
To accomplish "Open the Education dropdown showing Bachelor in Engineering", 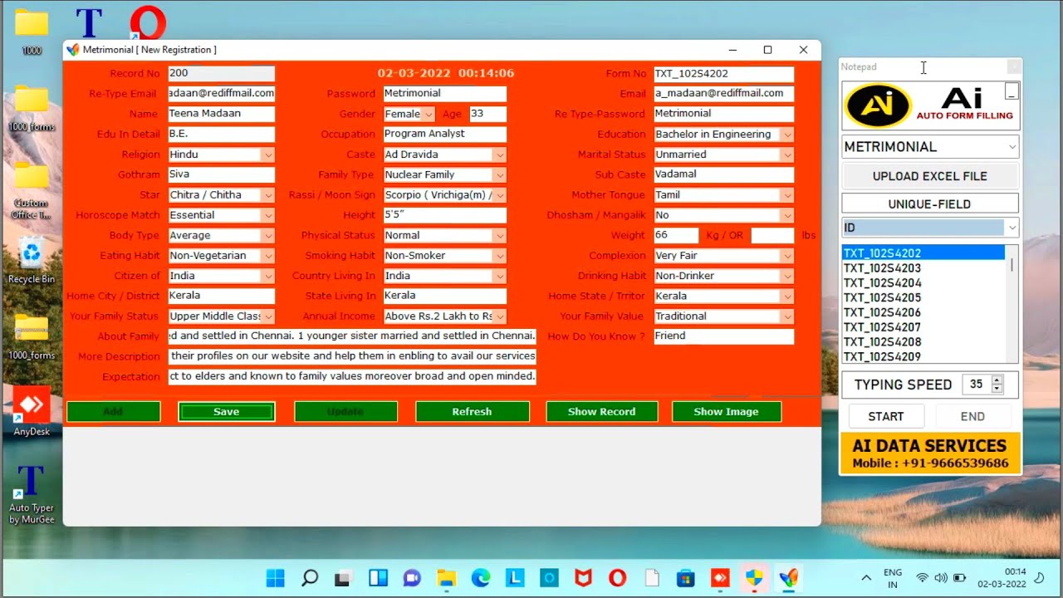I will 786,135.
